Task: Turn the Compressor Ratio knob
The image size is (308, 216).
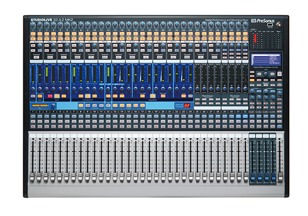Action: (x=81, y=89)
